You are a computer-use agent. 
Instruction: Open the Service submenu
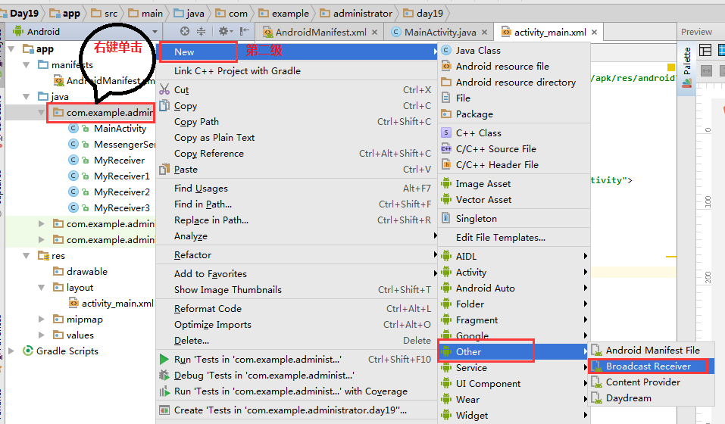(514, 368)
